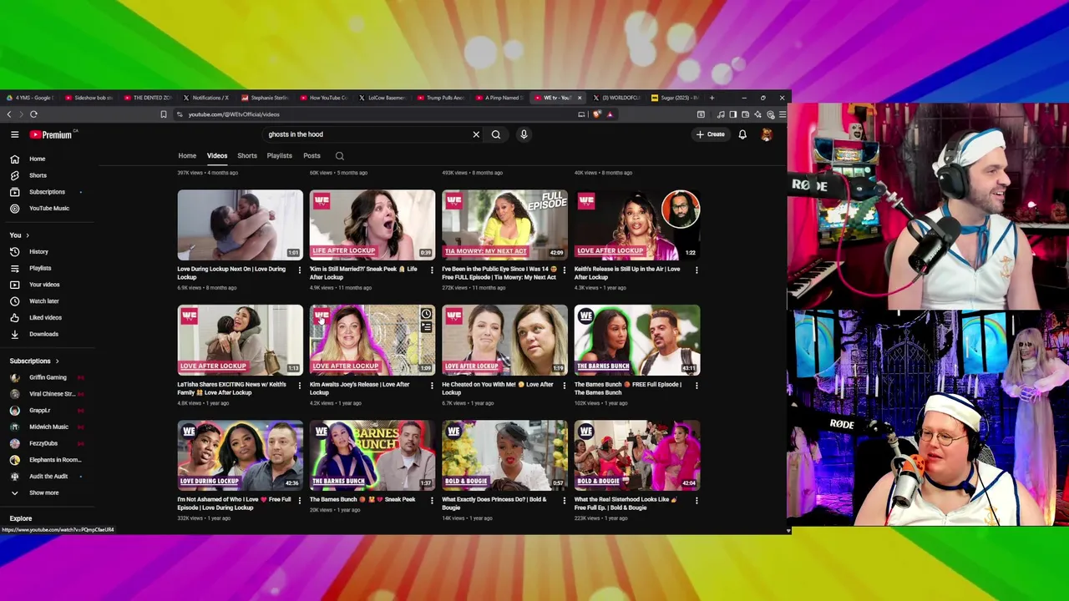This screenshot has width=1069, height=601.
Task: Reload the current page
Action: [x=33, y=114]
